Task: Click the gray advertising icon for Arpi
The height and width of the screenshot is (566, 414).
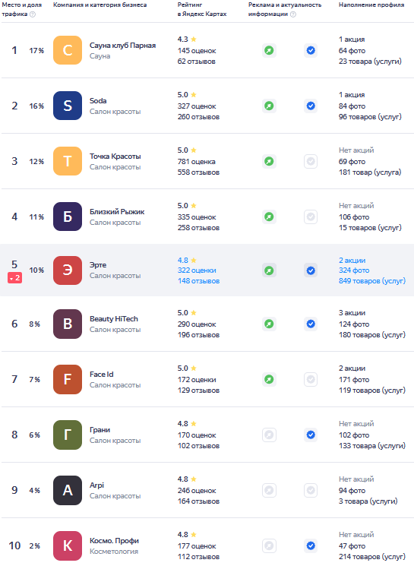Action: pos(269,491)
